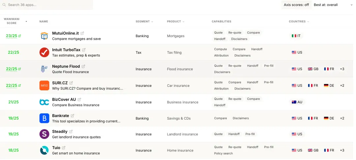Click Car insurance product cell
This screenshot has width=356, height=160.
pos(178,85)
